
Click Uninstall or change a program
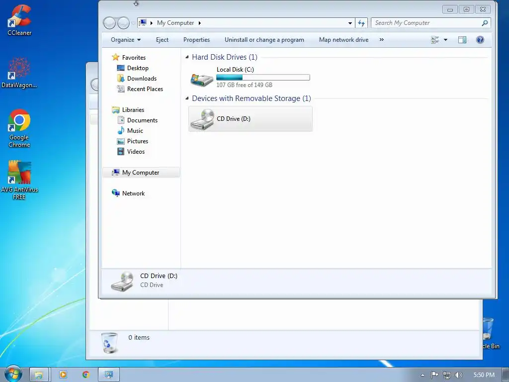click(264, 40)
